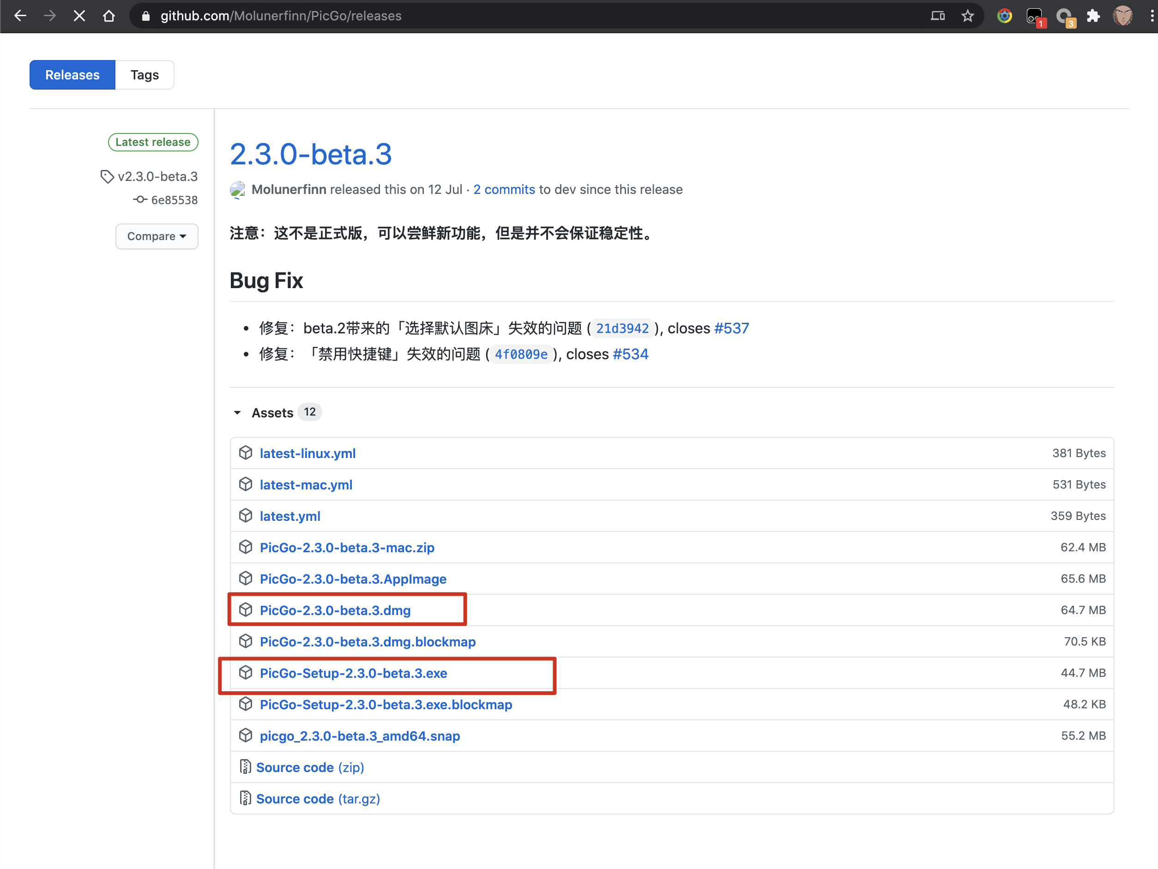Select the Releases tab

[72, 75]
